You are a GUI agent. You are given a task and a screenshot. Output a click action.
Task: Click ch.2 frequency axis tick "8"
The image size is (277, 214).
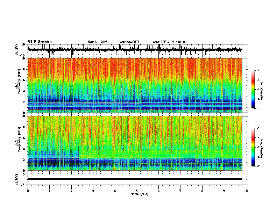point(24,127)
